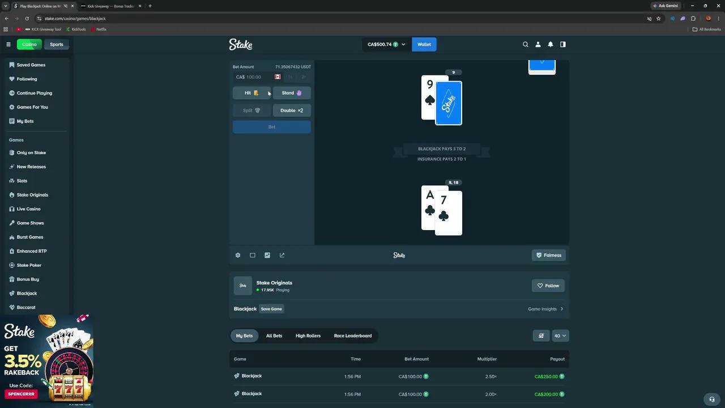Open popout game icon
This screenshot has width=725, height=408.
click(282, 255)
